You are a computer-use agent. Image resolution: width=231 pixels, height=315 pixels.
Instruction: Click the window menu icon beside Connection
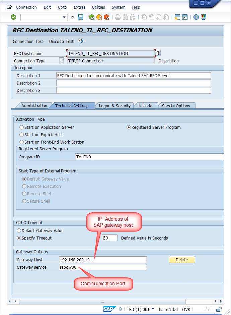(9, 7)
